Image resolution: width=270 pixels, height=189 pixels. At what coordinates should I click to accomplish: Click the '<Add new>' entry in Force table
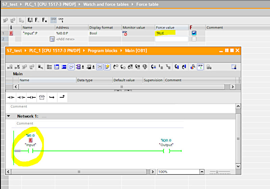(x=65, y=39)
